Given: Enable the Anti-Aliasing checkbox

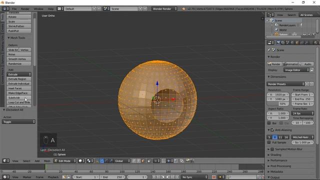Looking at the screenshot, I should point(272,130).
